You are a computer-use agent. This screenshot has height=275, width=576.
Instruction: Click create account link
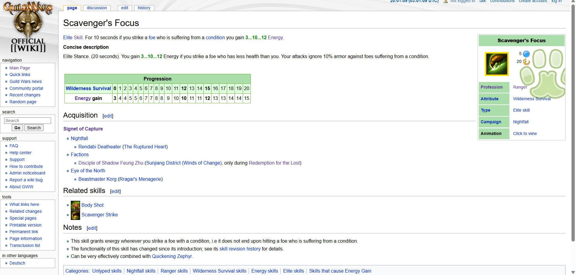(x=533, y=1)
